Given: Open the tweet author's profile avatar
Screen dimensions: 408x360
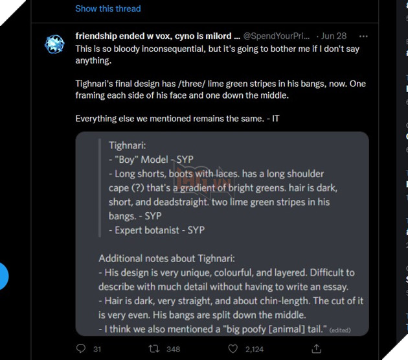Looking at the screenshot, I should (54, 44).
